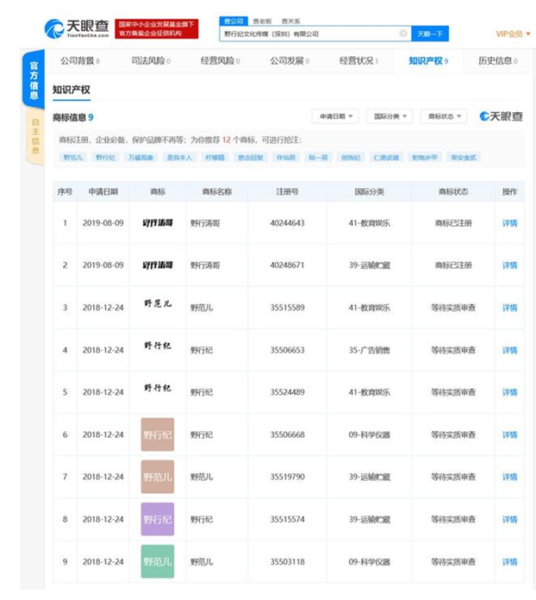The width and height of the screenshot is (536, 600).
Task: Expand the 商标状态 filter dropdown
Action: [444, 116]
